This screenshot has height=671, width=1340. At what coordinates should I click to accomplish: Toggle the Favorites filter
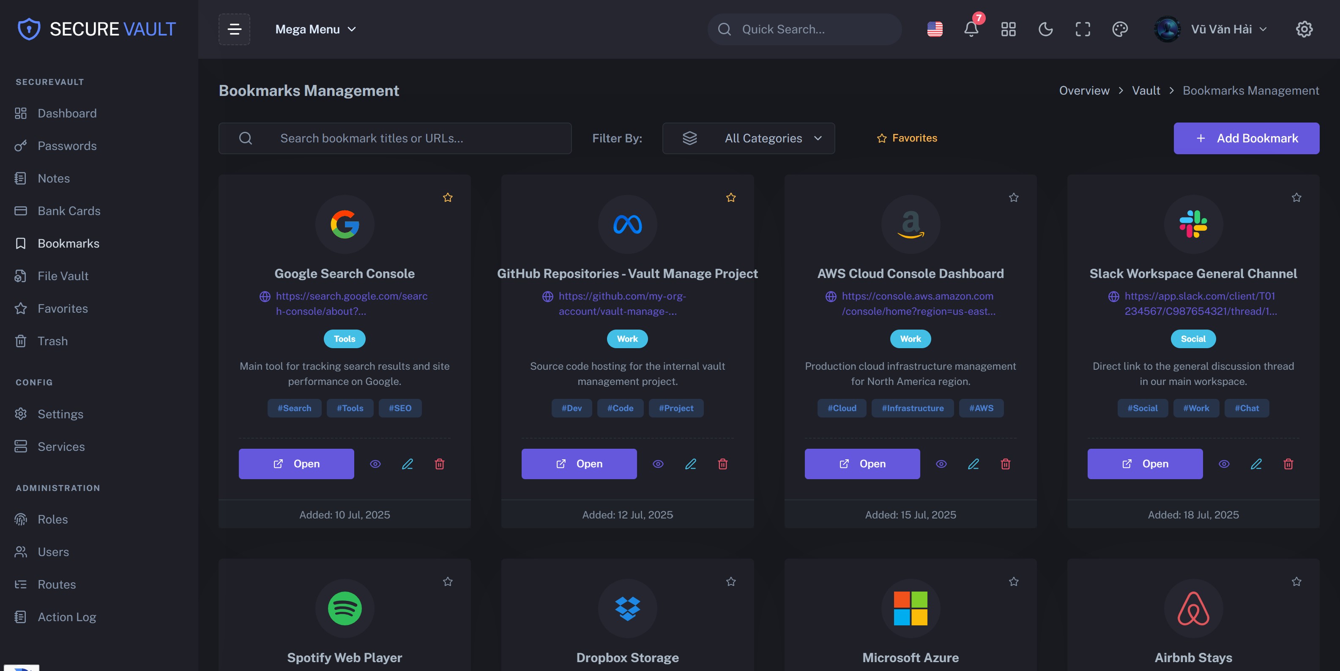click(907, 138)
